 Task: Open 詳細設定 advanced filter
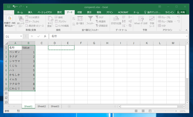(x=102, y=25)
